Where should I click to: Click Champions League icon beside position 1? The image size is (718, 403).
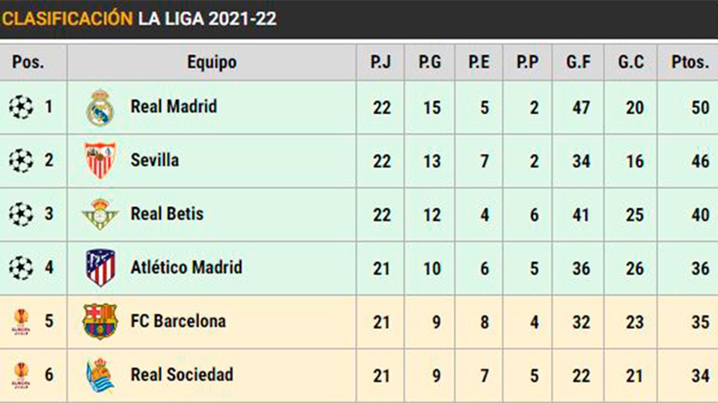pos(21,107)
